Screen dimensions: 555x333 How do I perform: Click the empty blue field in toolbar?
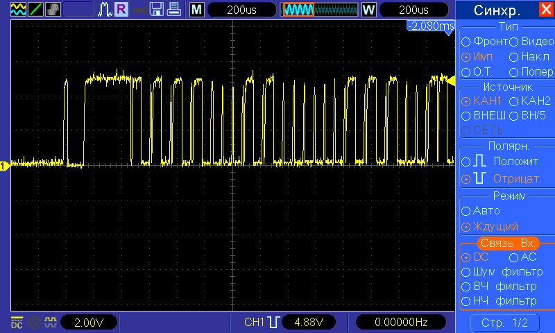pyautogui.click(x=78, y=9)
